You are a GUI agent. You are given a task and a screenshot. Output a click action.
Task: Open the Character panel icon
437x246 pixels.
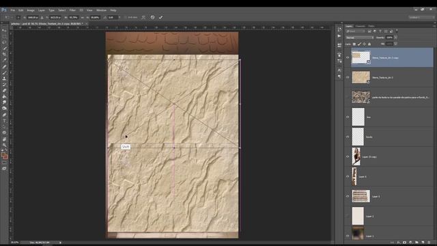339,70
